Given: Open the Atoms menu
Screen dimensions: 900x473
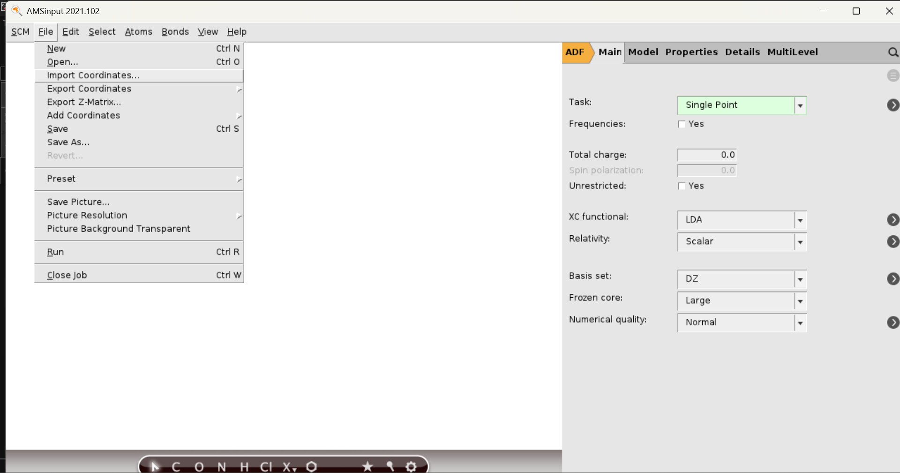Looking at the screenshot, I should pyautogui.click(x=138, y=32).
